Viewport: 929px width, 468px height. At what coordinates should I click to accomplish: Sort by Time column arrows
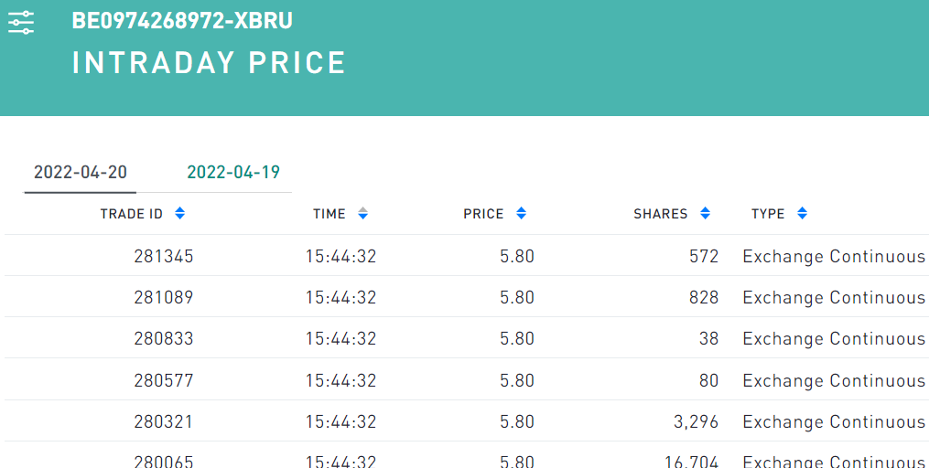tap(362, 214)
